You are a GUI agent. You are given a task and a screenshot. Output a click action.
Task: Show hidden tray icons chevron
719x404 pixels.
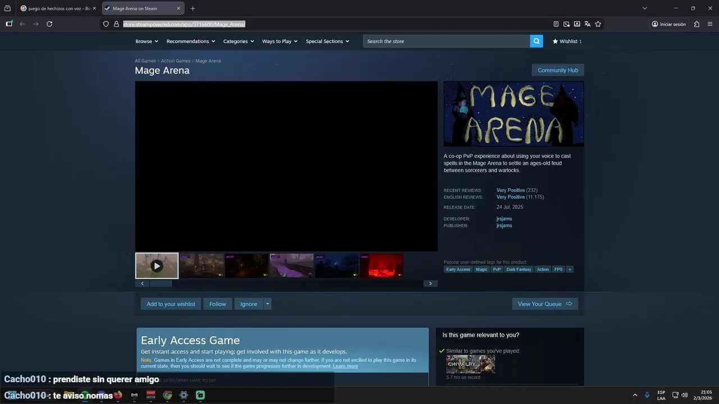point(635,395)
